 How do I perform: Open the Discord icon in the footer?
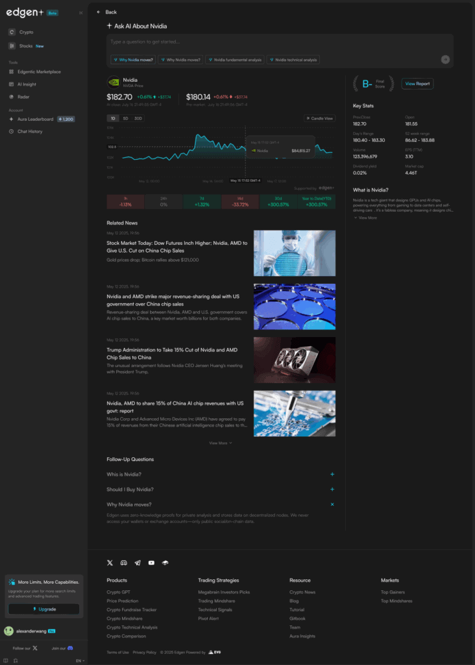(x=124, y=563)
